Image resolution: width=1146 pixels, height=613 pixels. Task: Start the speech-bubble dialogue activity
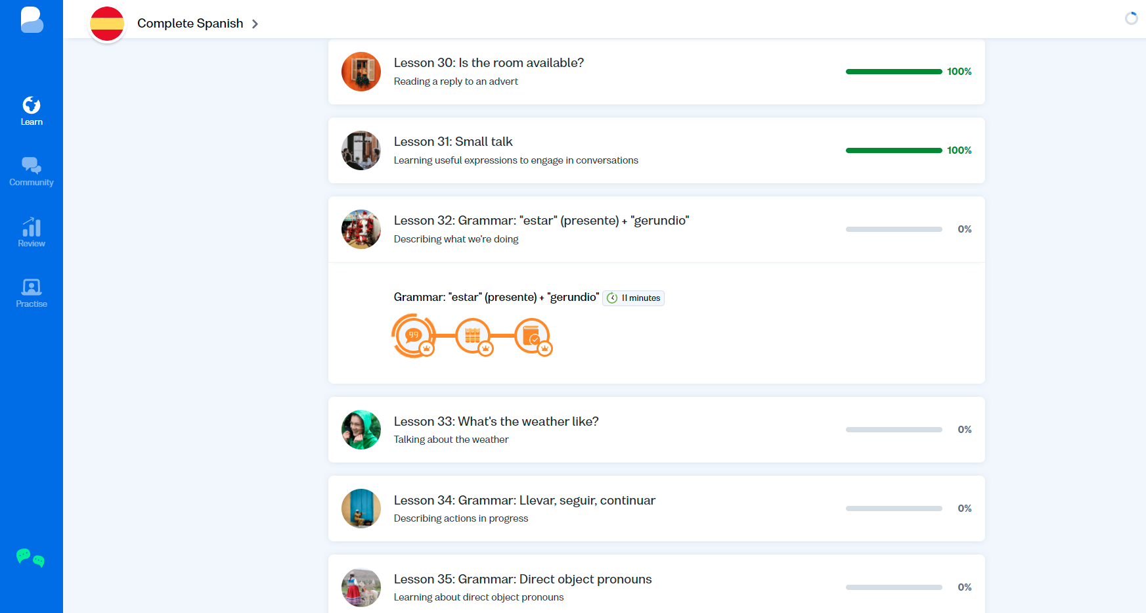point(414,336)
